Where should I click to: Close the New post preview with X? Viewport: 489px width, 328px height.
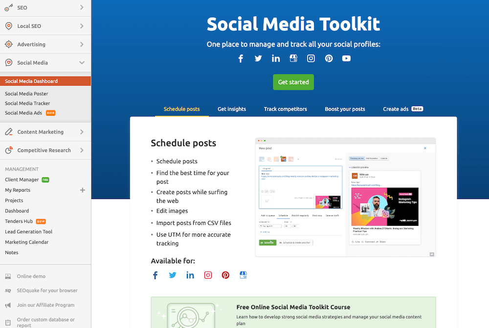(x=425, y=148)
